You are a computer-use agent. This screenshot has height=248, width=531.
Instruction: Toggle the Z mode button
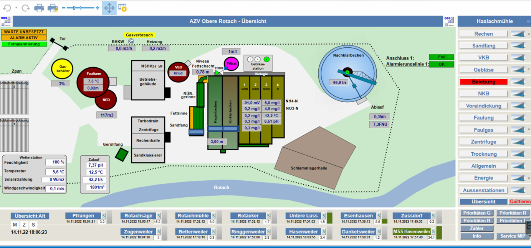(x=24, y=225)
